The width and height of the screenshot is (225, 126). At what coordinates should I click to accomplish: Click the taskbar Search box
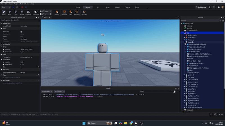tap(100, 123)
